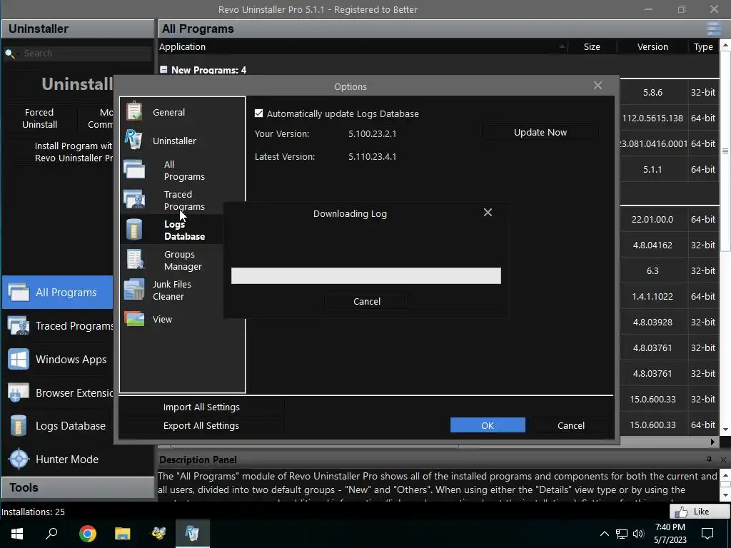Sort by the Application column
The height and width of the screenshot is (548, 731).
[x=363, y=46]
